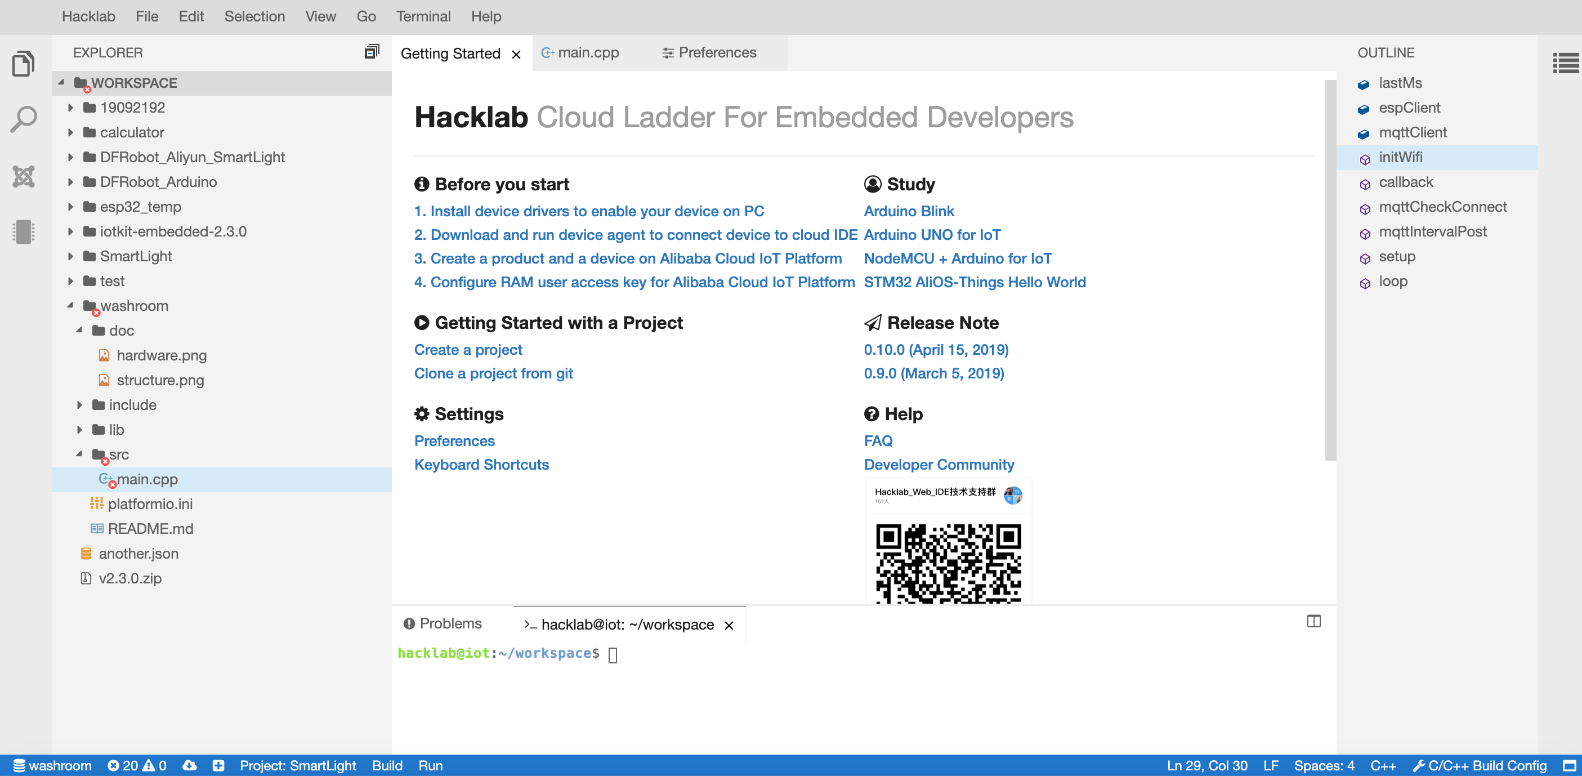Select espClient in the Outline
Viewport: 1582px width, 776px height.
point(1437,108)
